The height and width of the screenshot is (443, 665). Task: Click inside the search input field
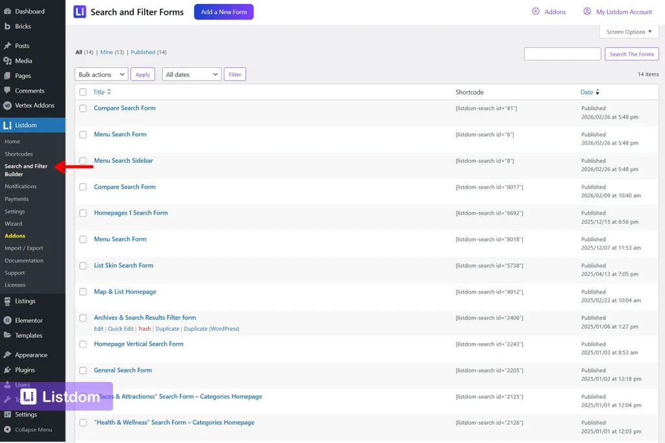coord(562,54)
